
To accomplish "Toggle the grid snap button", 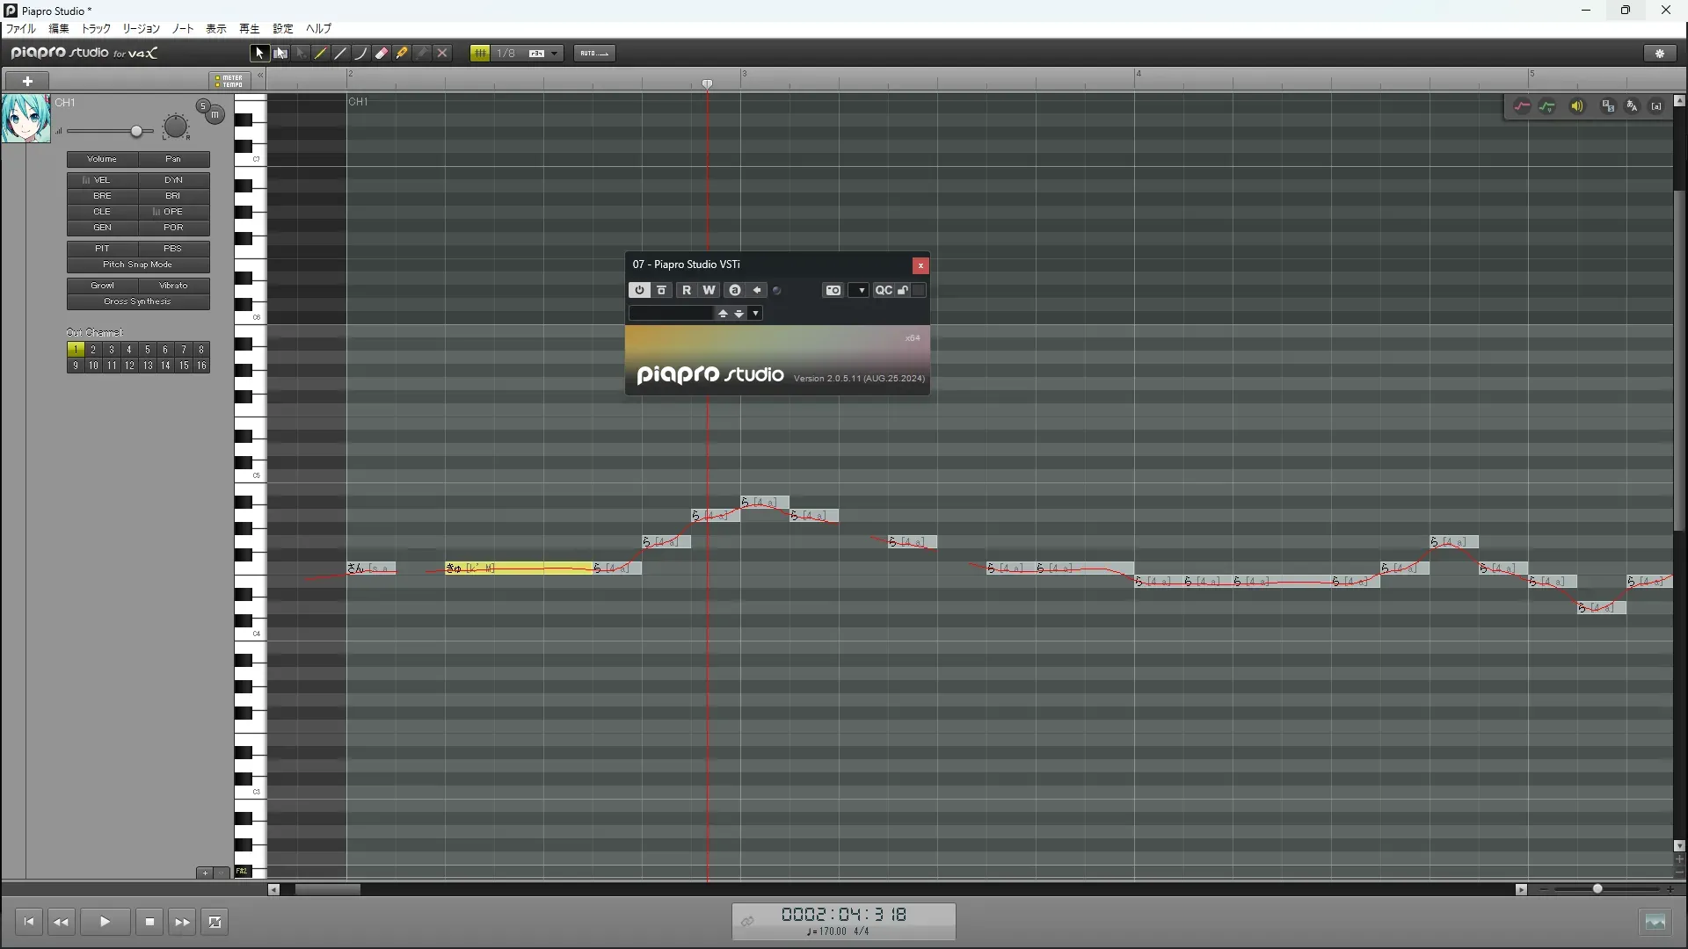I will [x=480, y=54].
